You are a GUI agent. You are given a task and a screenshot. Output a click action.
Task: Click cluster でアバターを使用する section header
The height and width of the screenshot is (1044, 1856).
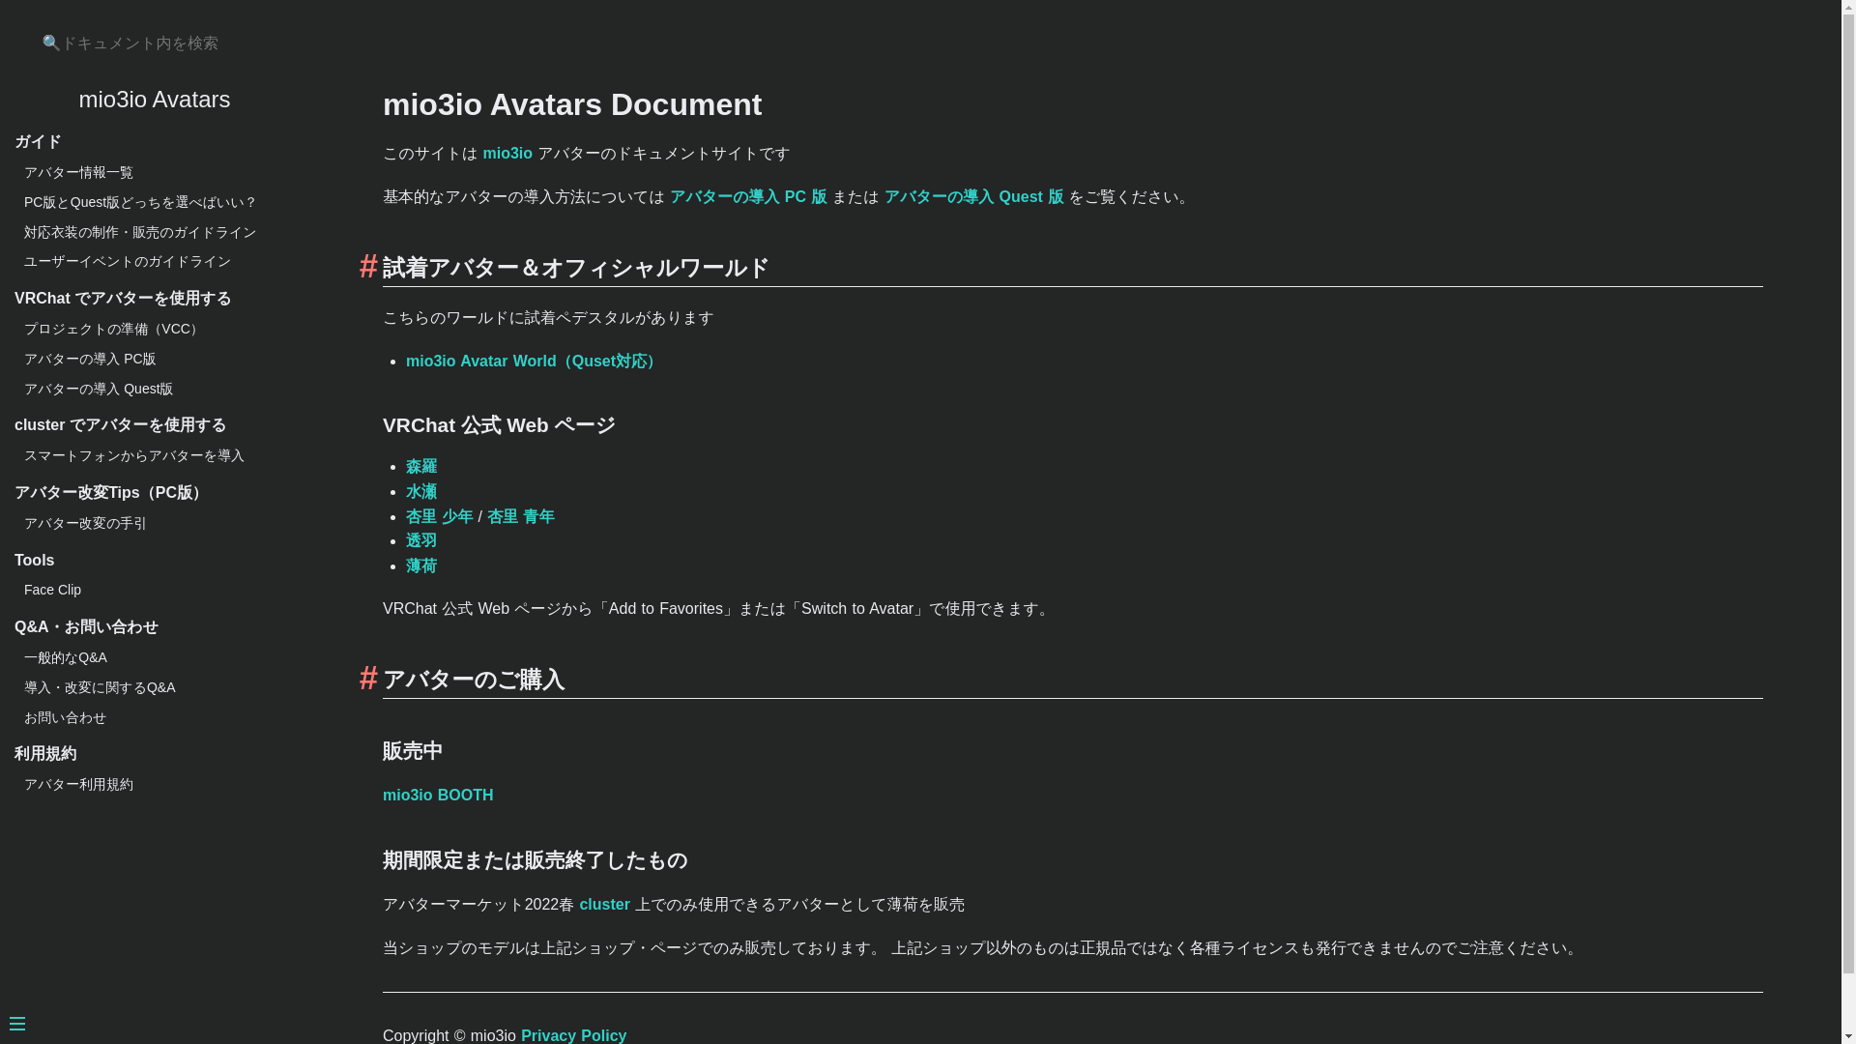pos(121,425)
